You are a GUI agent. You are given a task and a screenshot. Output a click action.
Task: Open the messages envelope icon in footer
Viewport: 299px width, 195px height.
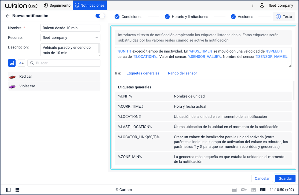[x=244, y=190]
